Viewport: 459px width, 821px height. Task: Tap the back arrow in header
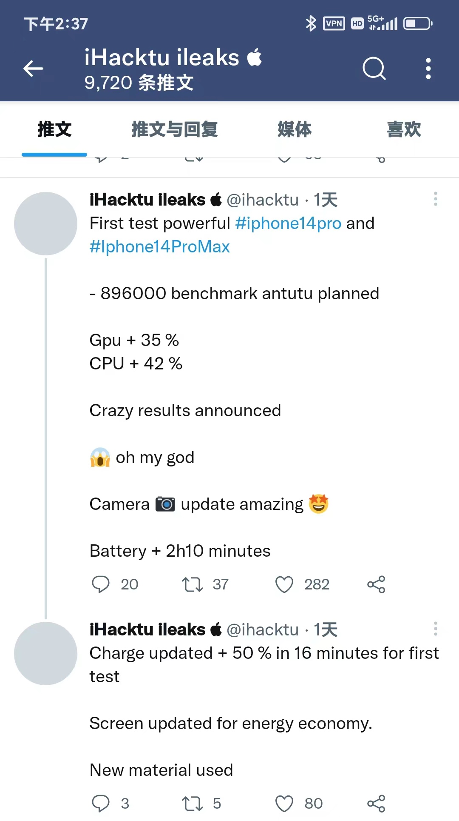click(33, 69)
